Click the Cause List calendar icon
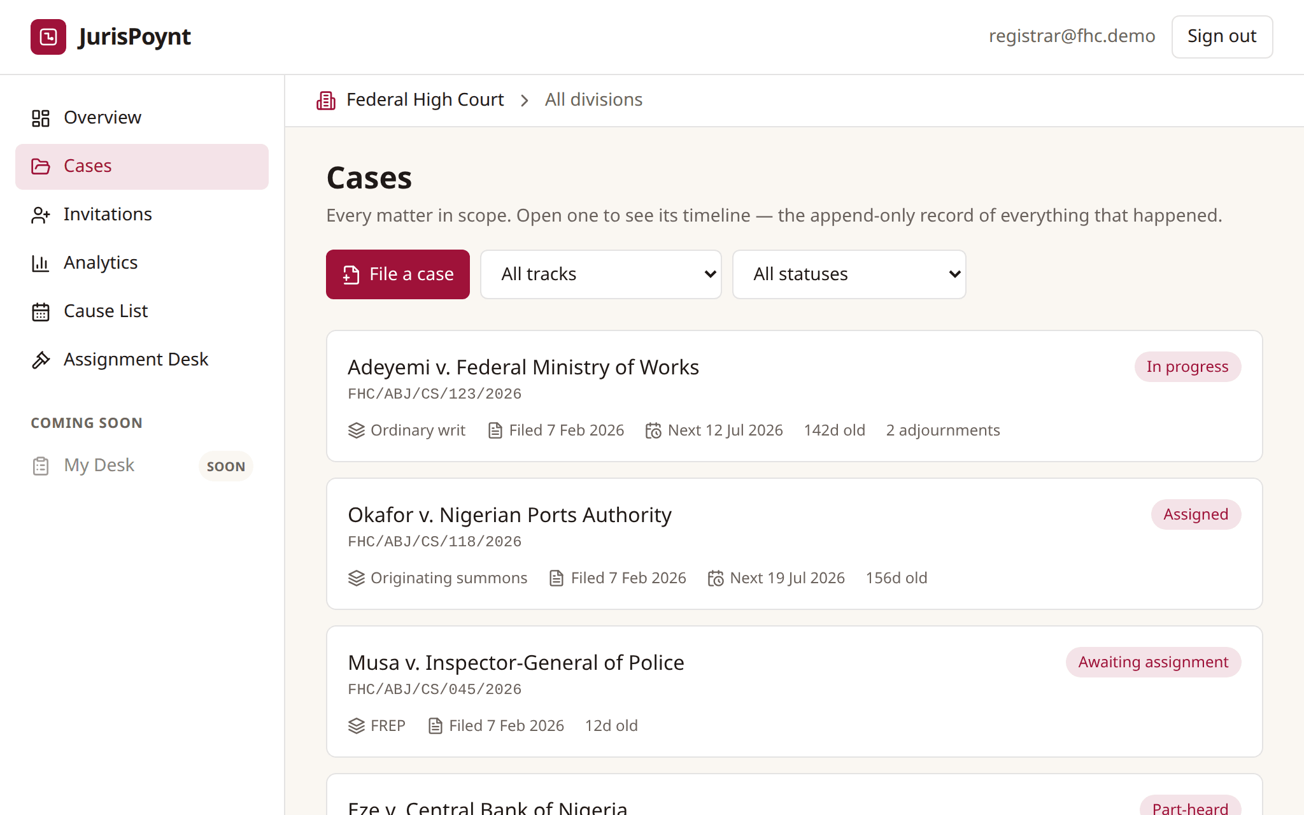This screenshot has height=815, width=1304. (x=41, y=312)
